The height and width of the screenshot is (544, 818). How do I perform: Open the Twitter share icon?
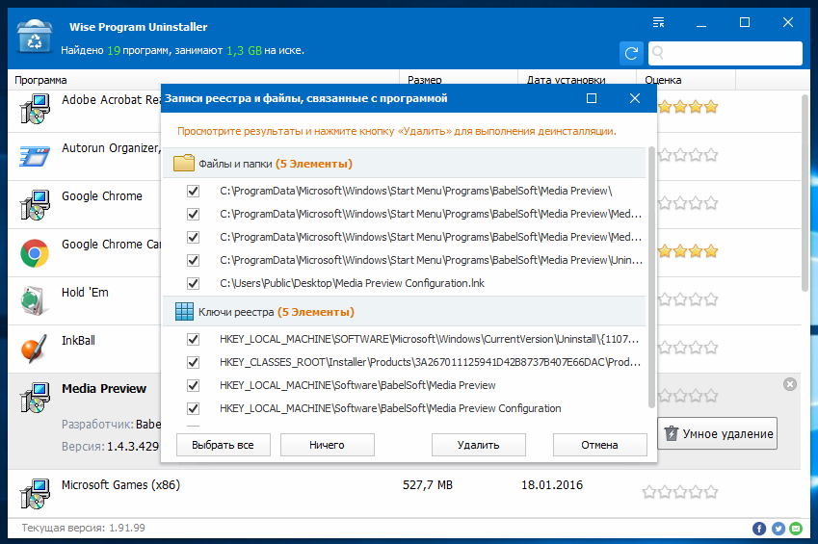coord(778,529)
